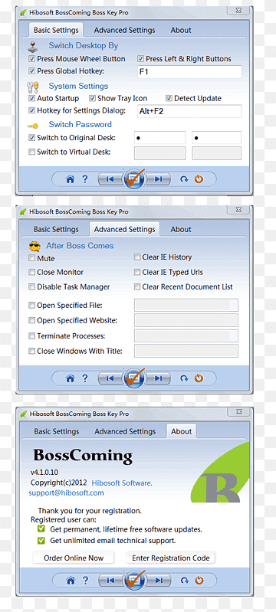Check Close Windows With Title option
The image size is (276, 612).
(x=31, y=351)
